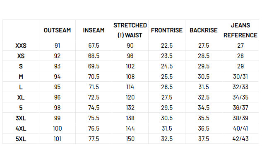Select the XS size row label
Screen dimensions: 262x153
pos(21,56)
